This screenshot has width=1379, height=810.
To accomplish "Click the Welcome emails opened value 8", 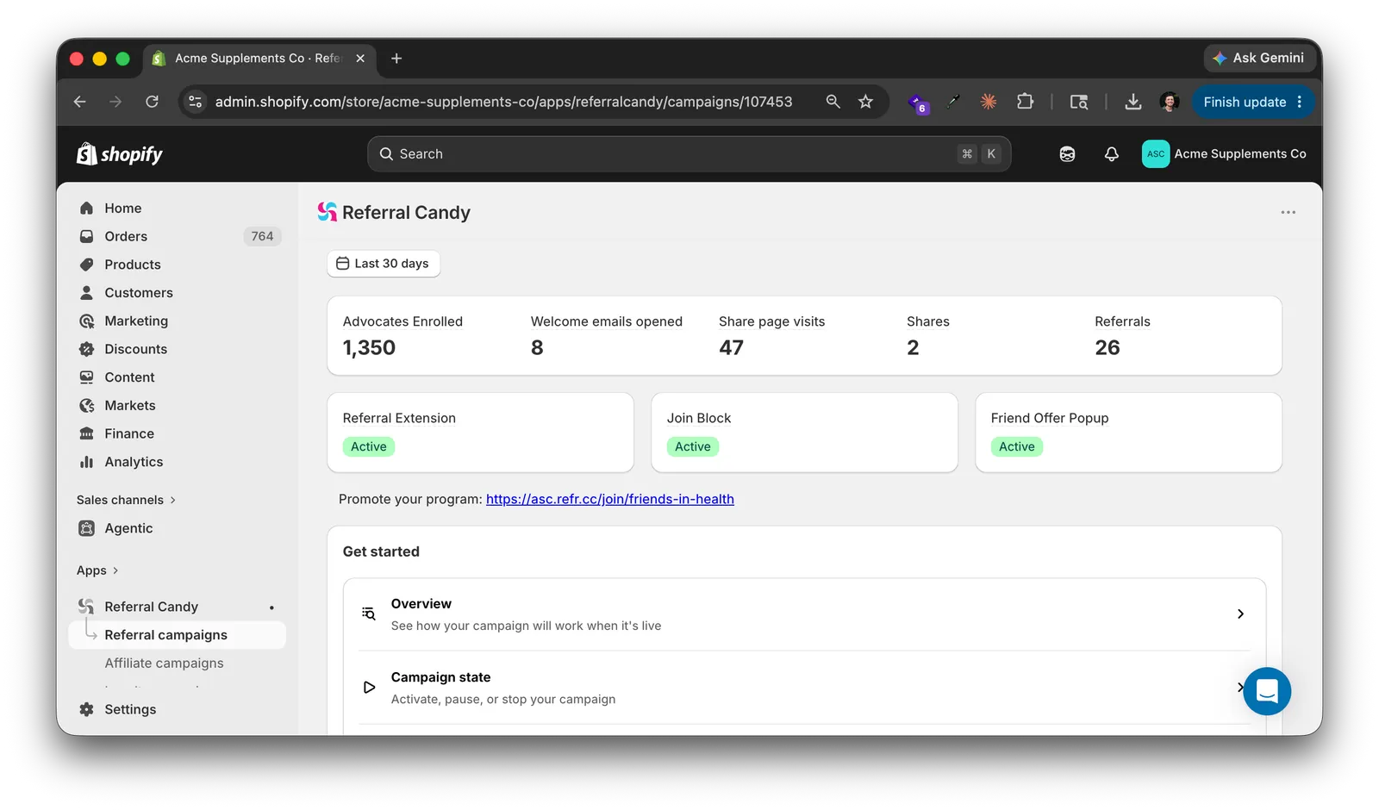I will tap(537, 348).
